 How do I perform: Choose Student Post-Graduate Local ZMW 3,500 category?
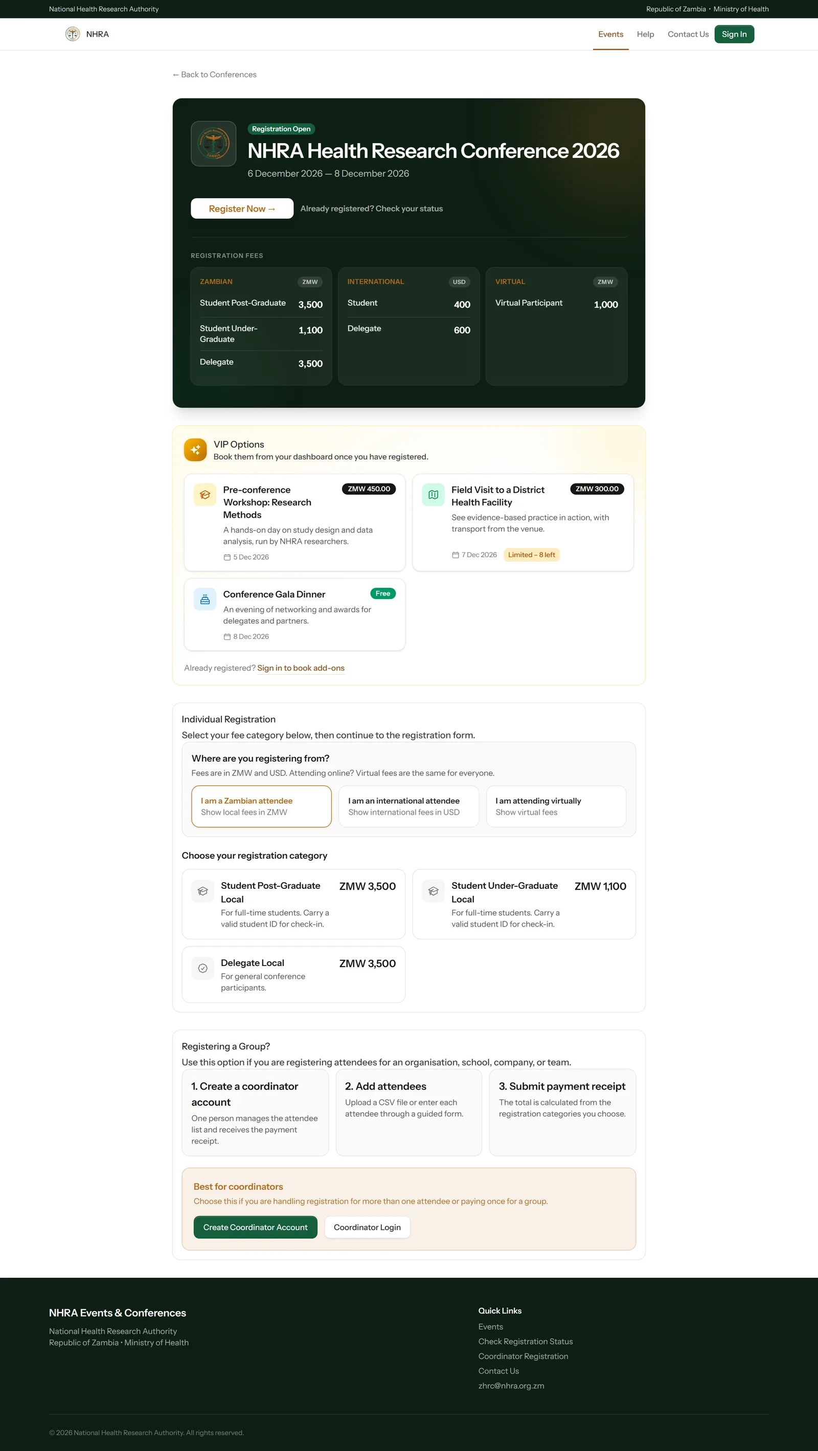pyautogui.click(x=293, y=904)
